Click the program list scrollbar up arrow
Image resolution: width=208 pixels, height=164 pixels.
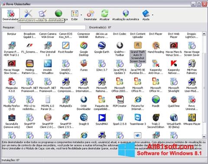(x=204, y=34)
